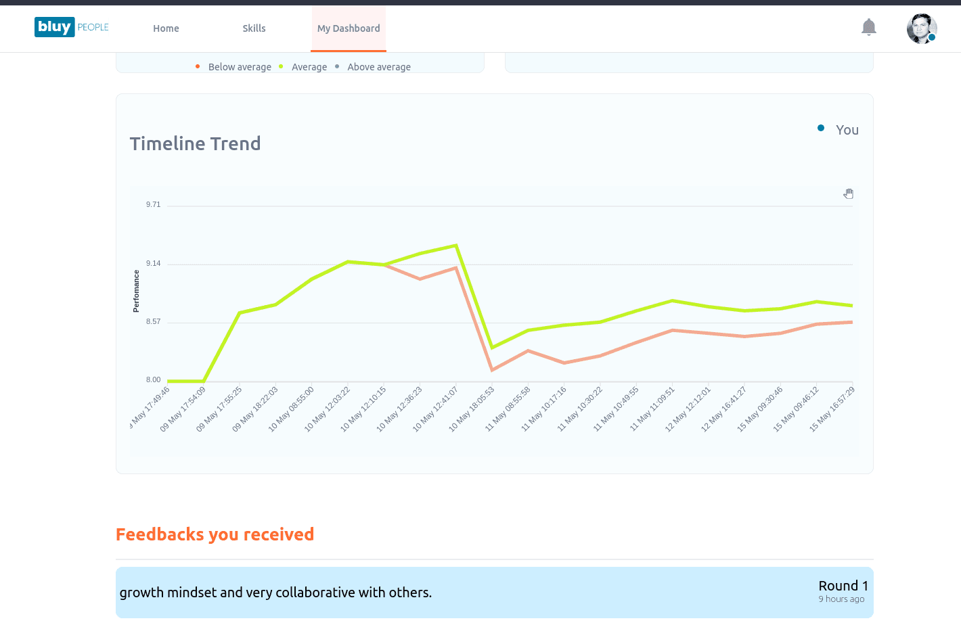Image resolution: width=961 pixels, height=625 pixels.
Task: Click the 'Feedbacks you received' heading
Action: 215,534
